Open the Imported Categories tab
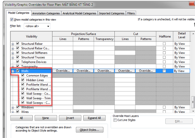The image size is (195, 138). click(111, 14)
